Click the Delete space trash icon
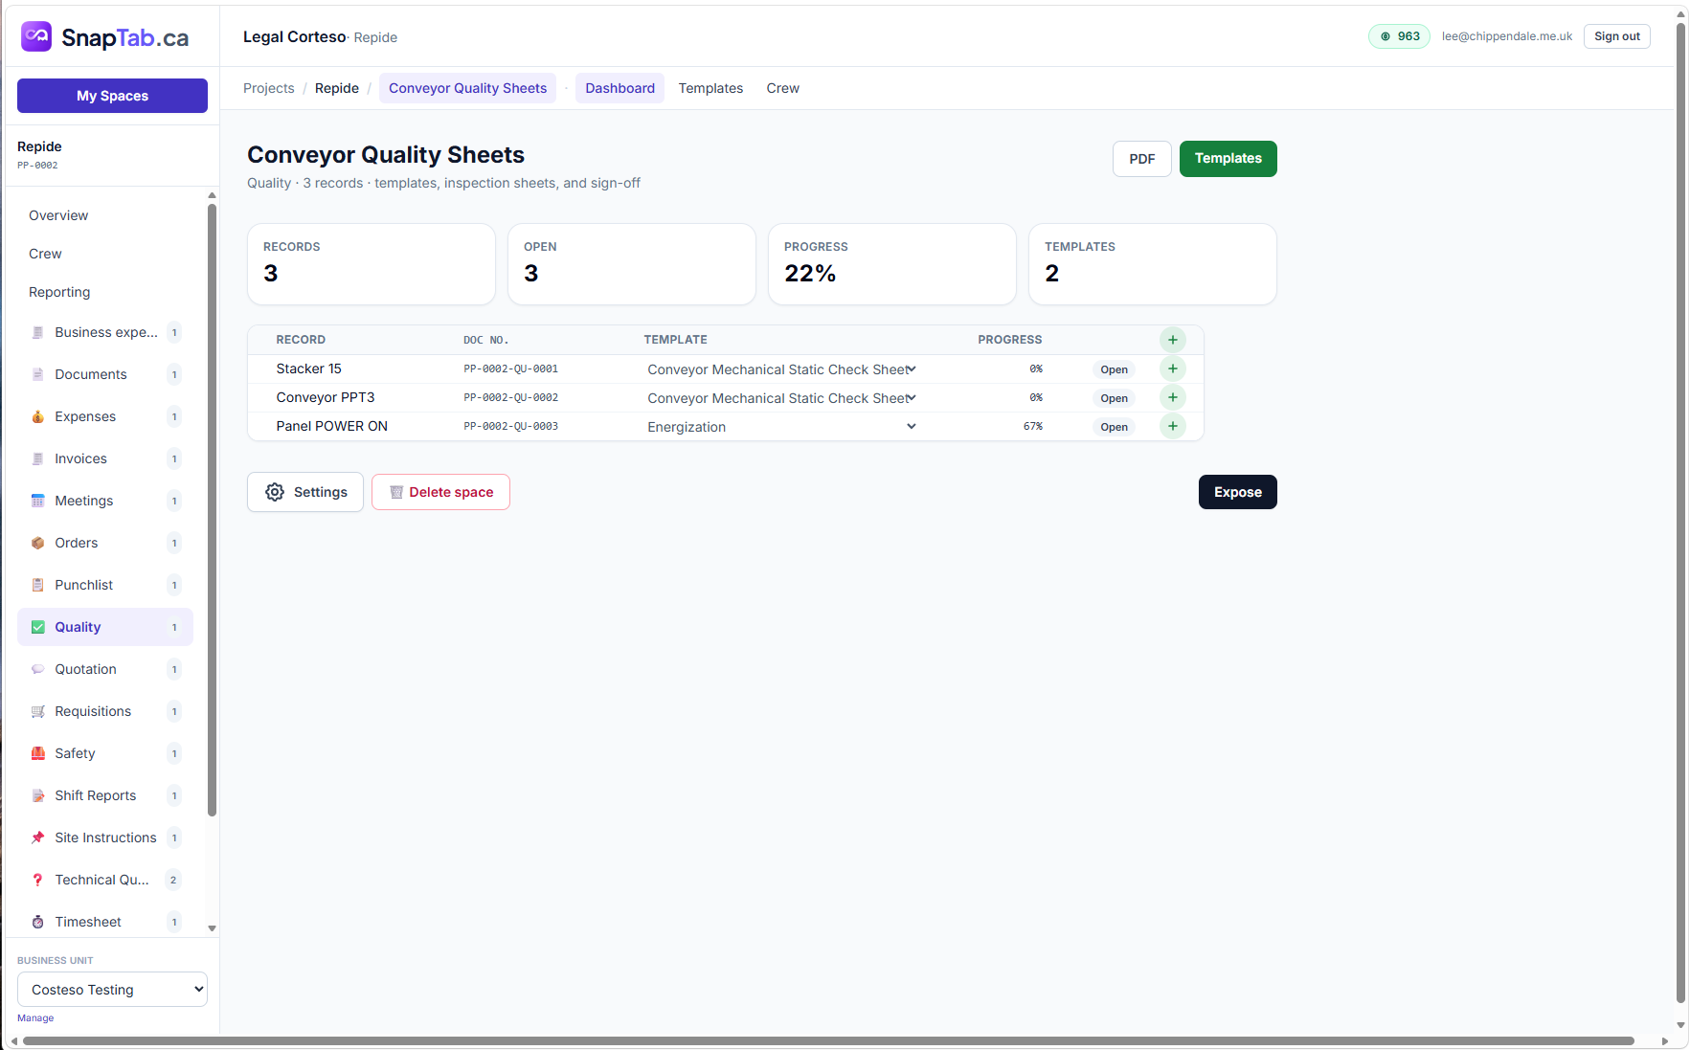 click(x=396, y=492)
